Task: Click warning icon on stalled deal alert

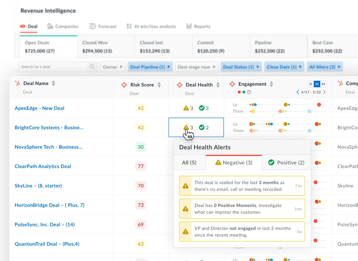Action: point(185,186)
